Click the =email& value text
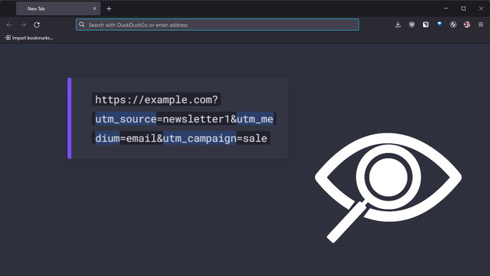490x276 pixels. point(142,138)
